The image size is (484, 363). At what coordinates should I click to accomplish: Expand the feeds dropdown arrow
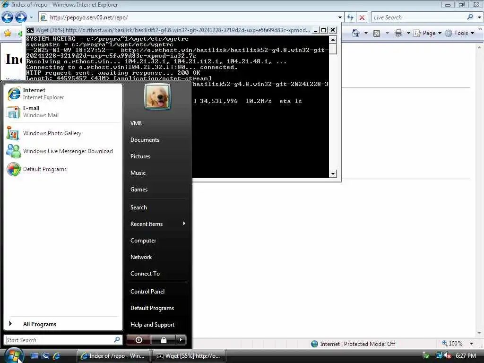(387, 33)
